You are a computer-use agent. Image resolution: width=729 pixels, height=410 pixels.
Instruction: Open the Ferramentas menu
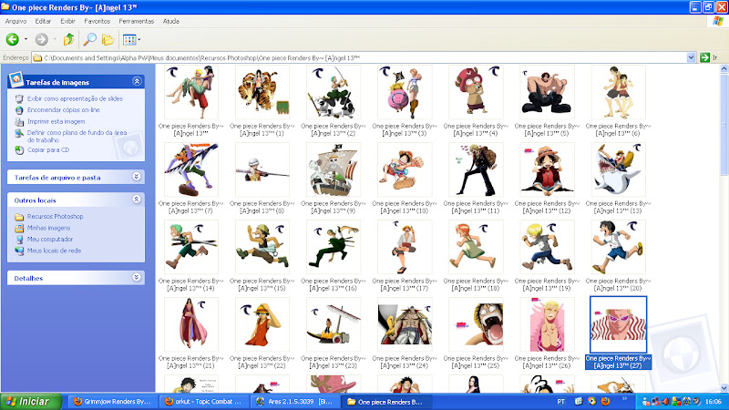[136, 21]
